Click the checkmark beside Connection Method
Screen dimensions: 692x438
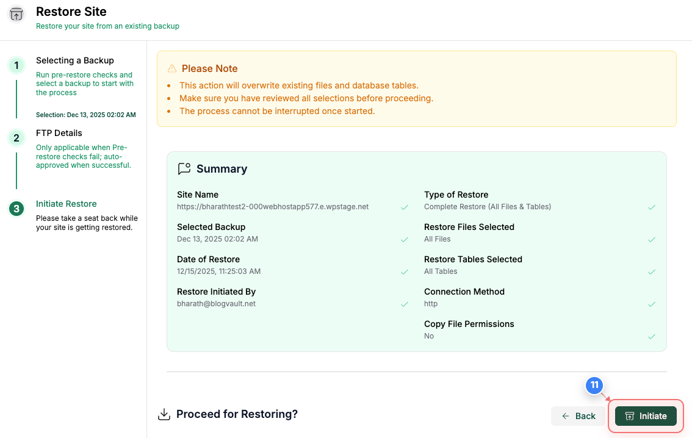point(651,304)
